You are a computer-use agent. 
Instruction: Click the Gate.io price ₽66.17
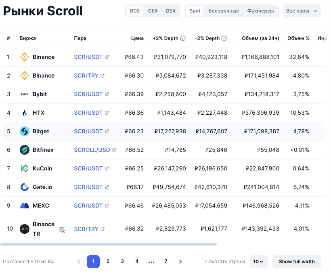(x=135, y=187)
